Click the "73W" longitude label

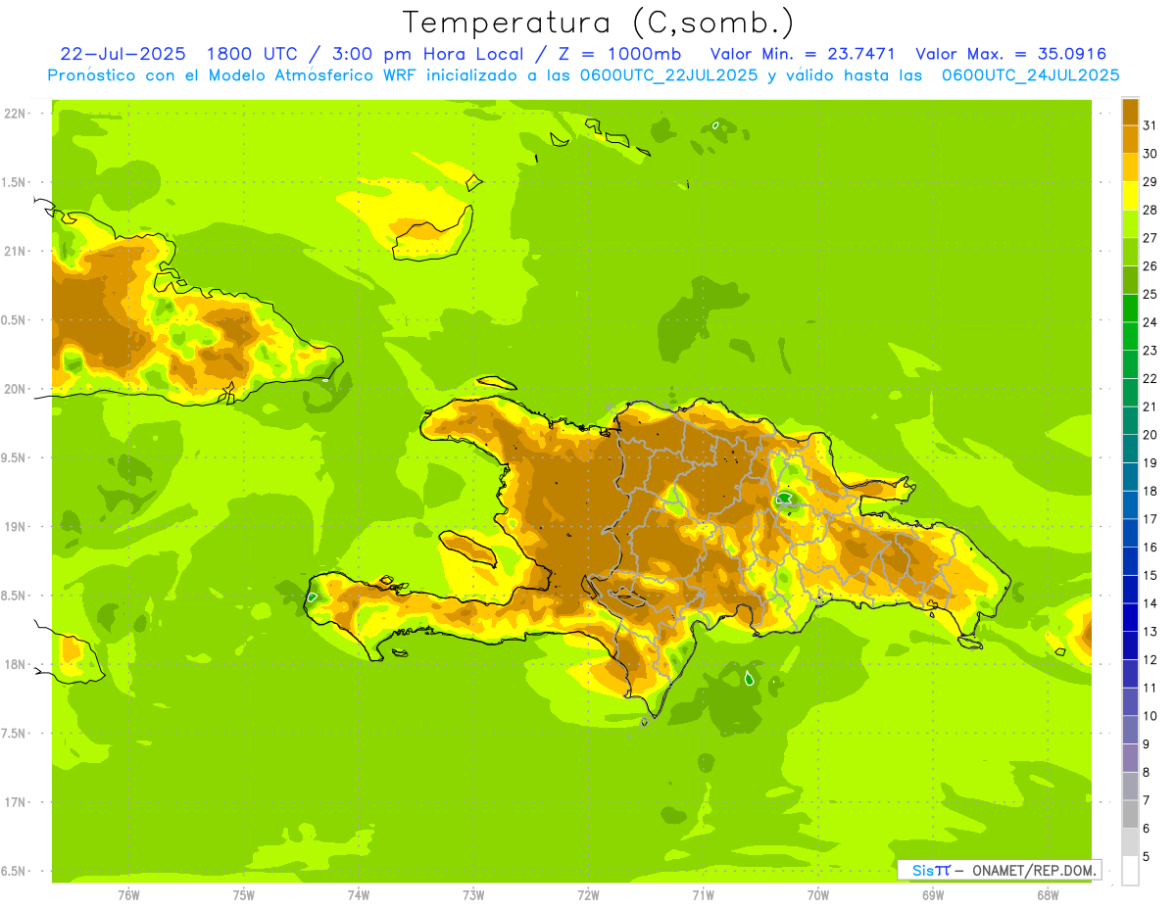[473, 895]
